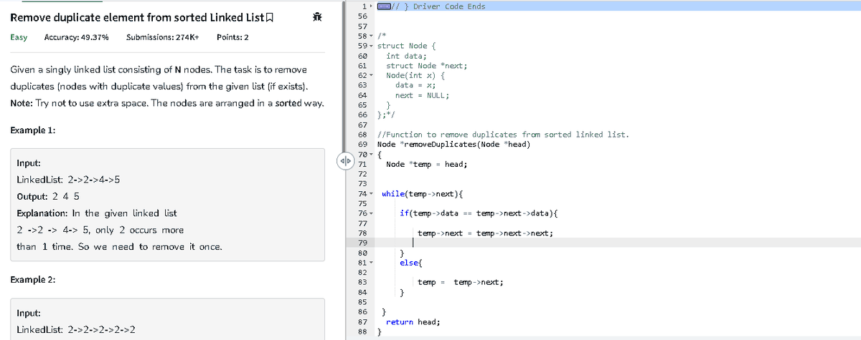
Task: Click 'LinkedList: 2->2->4->5' input text
Action: 67,180
